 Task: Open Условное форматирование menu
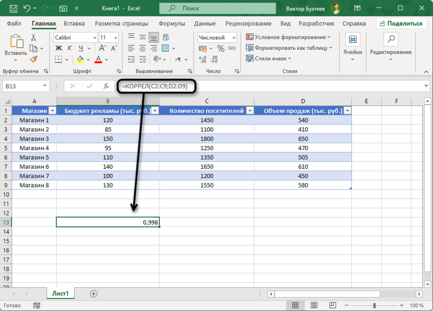[x=288, y=37]
